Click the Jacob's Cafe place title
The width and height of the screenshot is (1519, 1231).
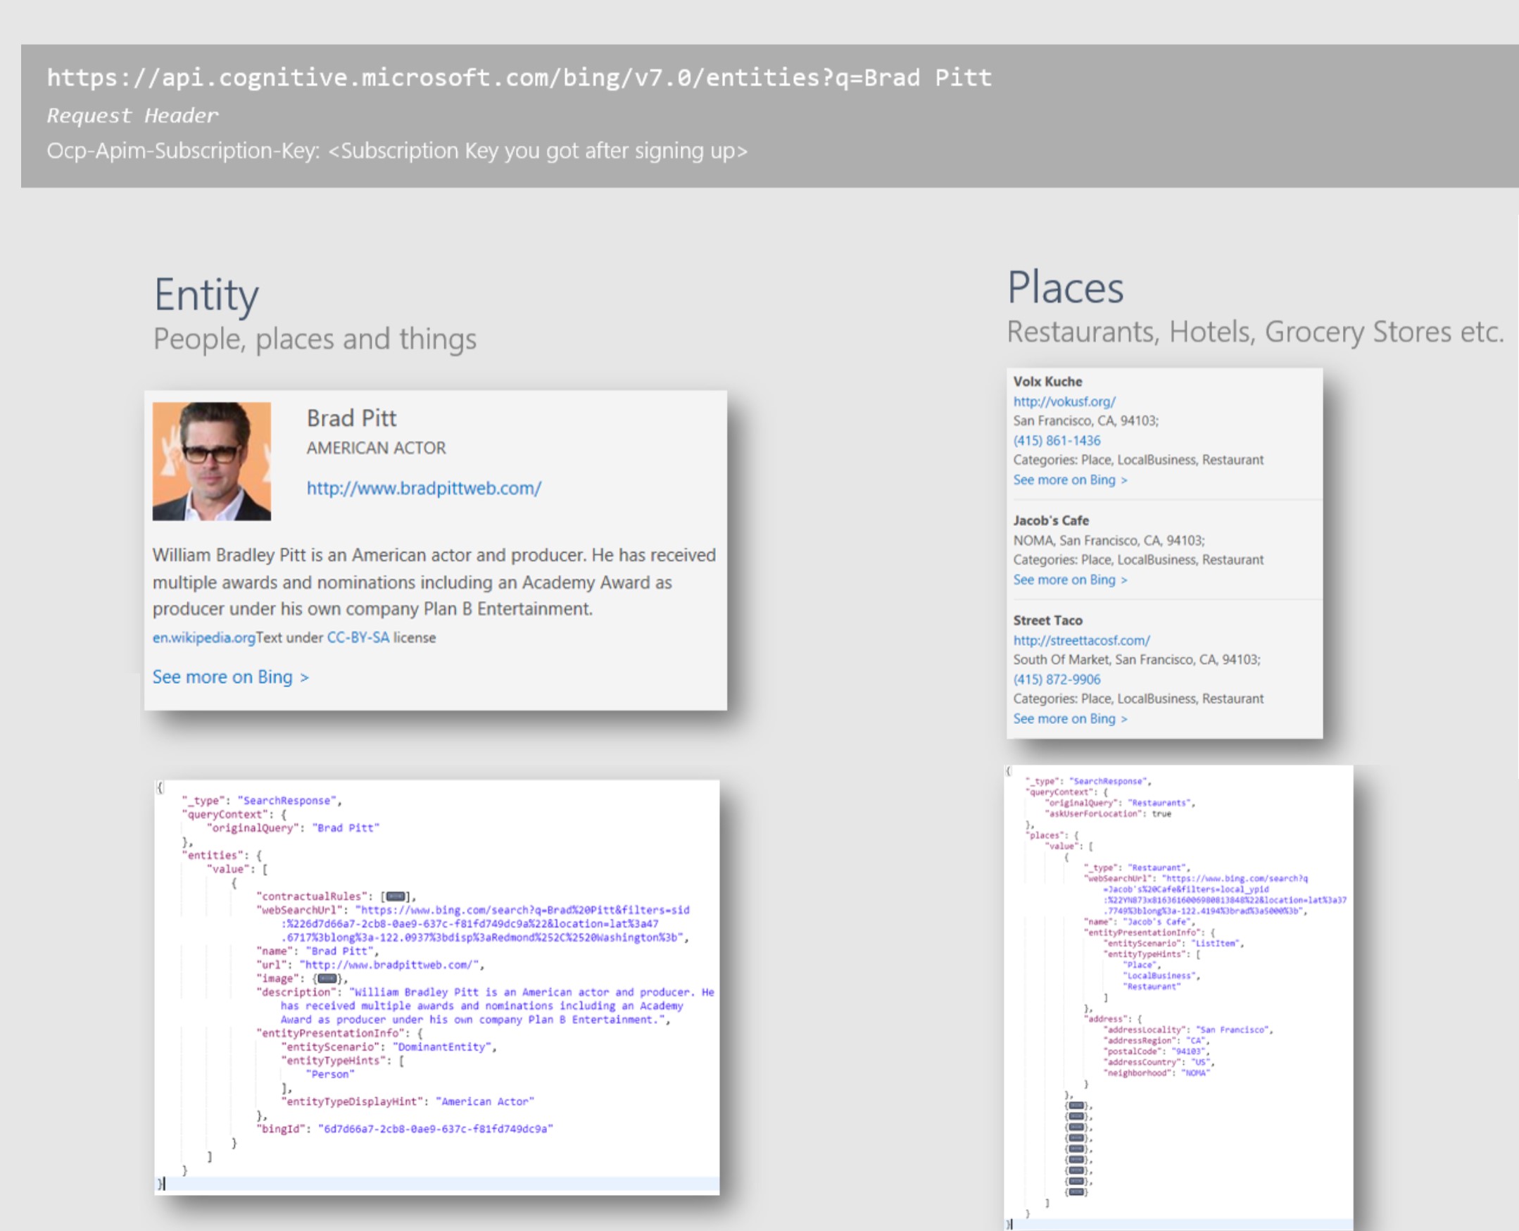[1051, 520]
